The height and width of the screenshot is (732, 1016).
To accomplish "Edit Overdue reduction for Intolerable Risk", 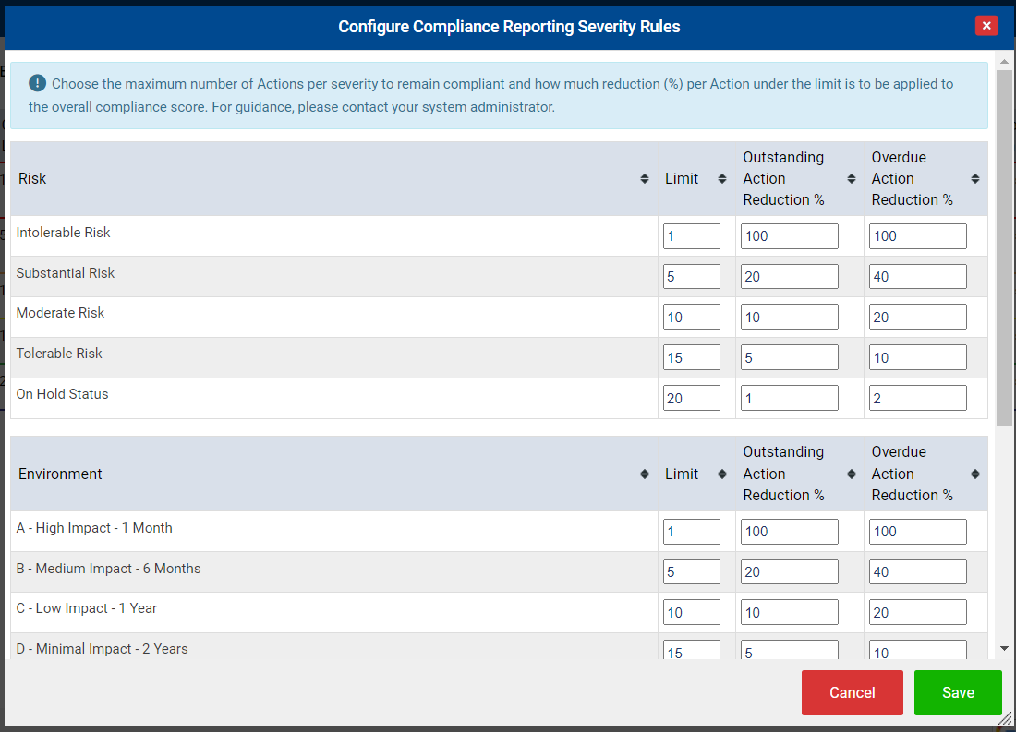I will [917, 236].
